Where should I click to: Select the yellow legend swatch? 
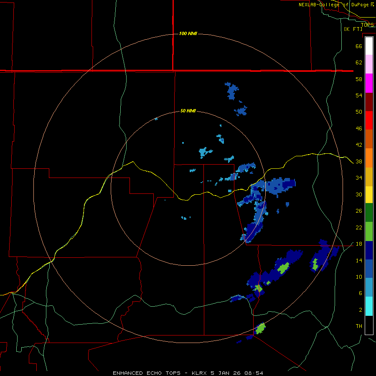(369, 194)
